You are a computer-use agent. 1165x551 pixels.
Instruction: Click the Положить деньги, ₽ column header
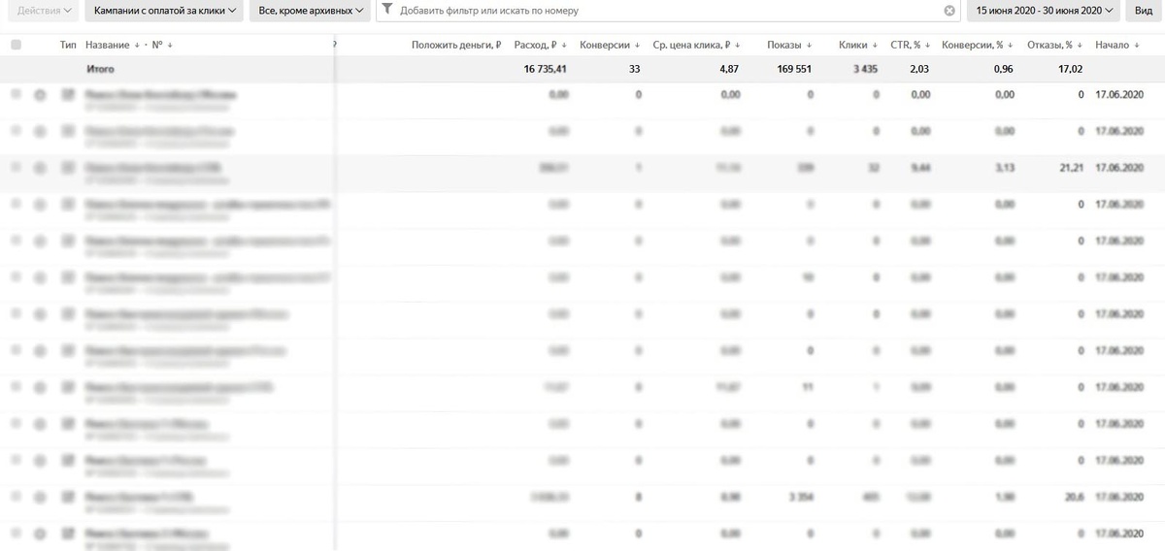(456, 45)
